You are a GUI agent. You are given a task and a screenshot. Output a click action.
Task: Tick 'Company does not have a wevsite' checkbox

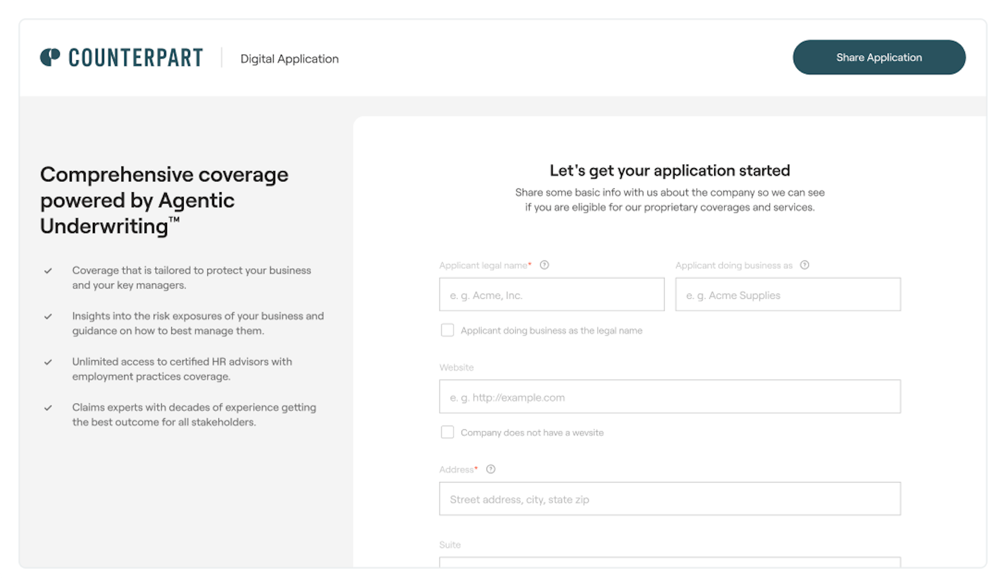(447, 432)
